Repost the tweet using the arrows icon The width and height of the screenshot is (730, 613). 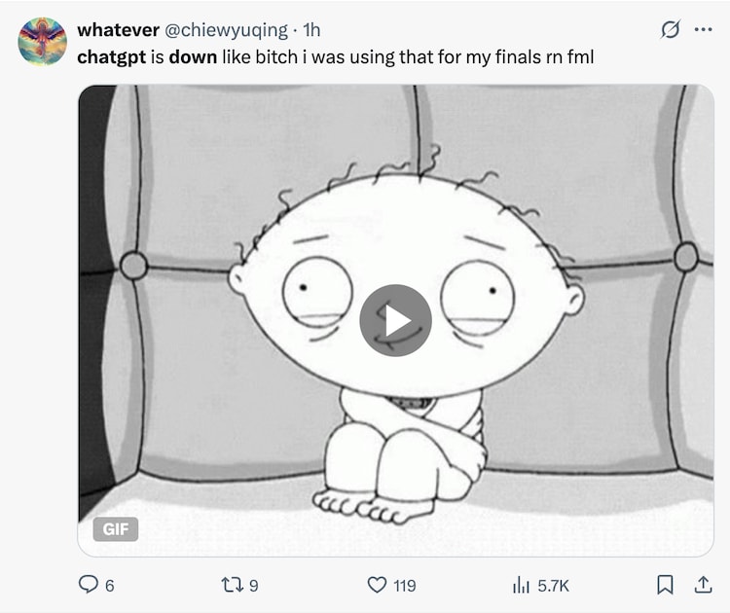tap(234, 585)
